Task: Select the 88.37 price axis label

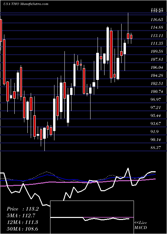Action: pos(156,148)
